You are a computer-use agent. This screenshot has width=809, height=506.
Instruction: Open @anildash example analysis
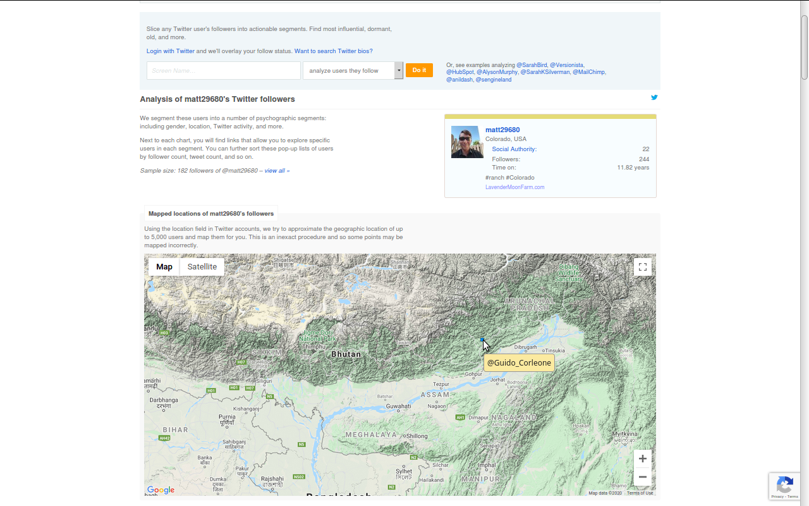[459, 80]
